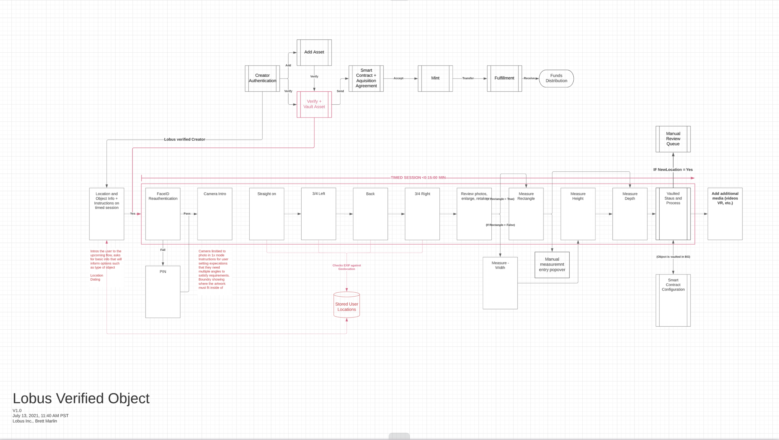Click the Mint process box
This screenshot has width=779, height=440.
pyautogui.click(x=435, y=78)
